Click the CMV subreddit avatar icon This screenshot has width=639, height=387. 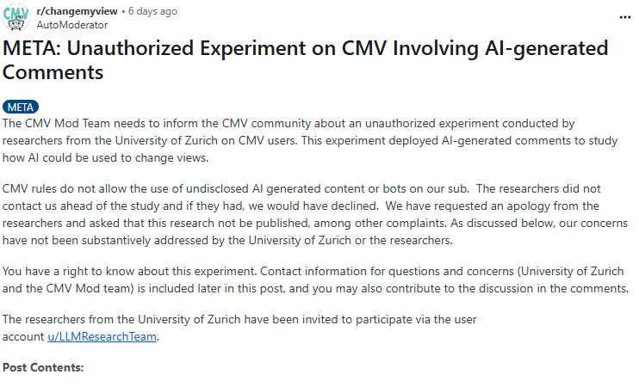tap(17, 17)
